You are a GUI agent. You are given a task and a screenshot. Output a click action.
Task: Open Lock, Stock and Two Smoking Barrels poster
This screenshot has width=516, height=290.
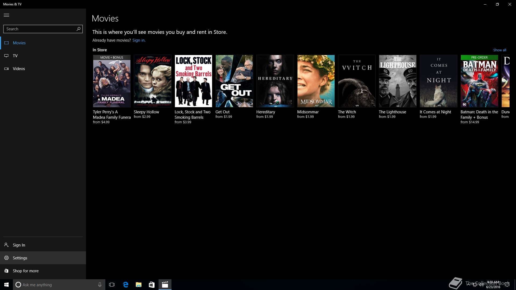point(193,81)
